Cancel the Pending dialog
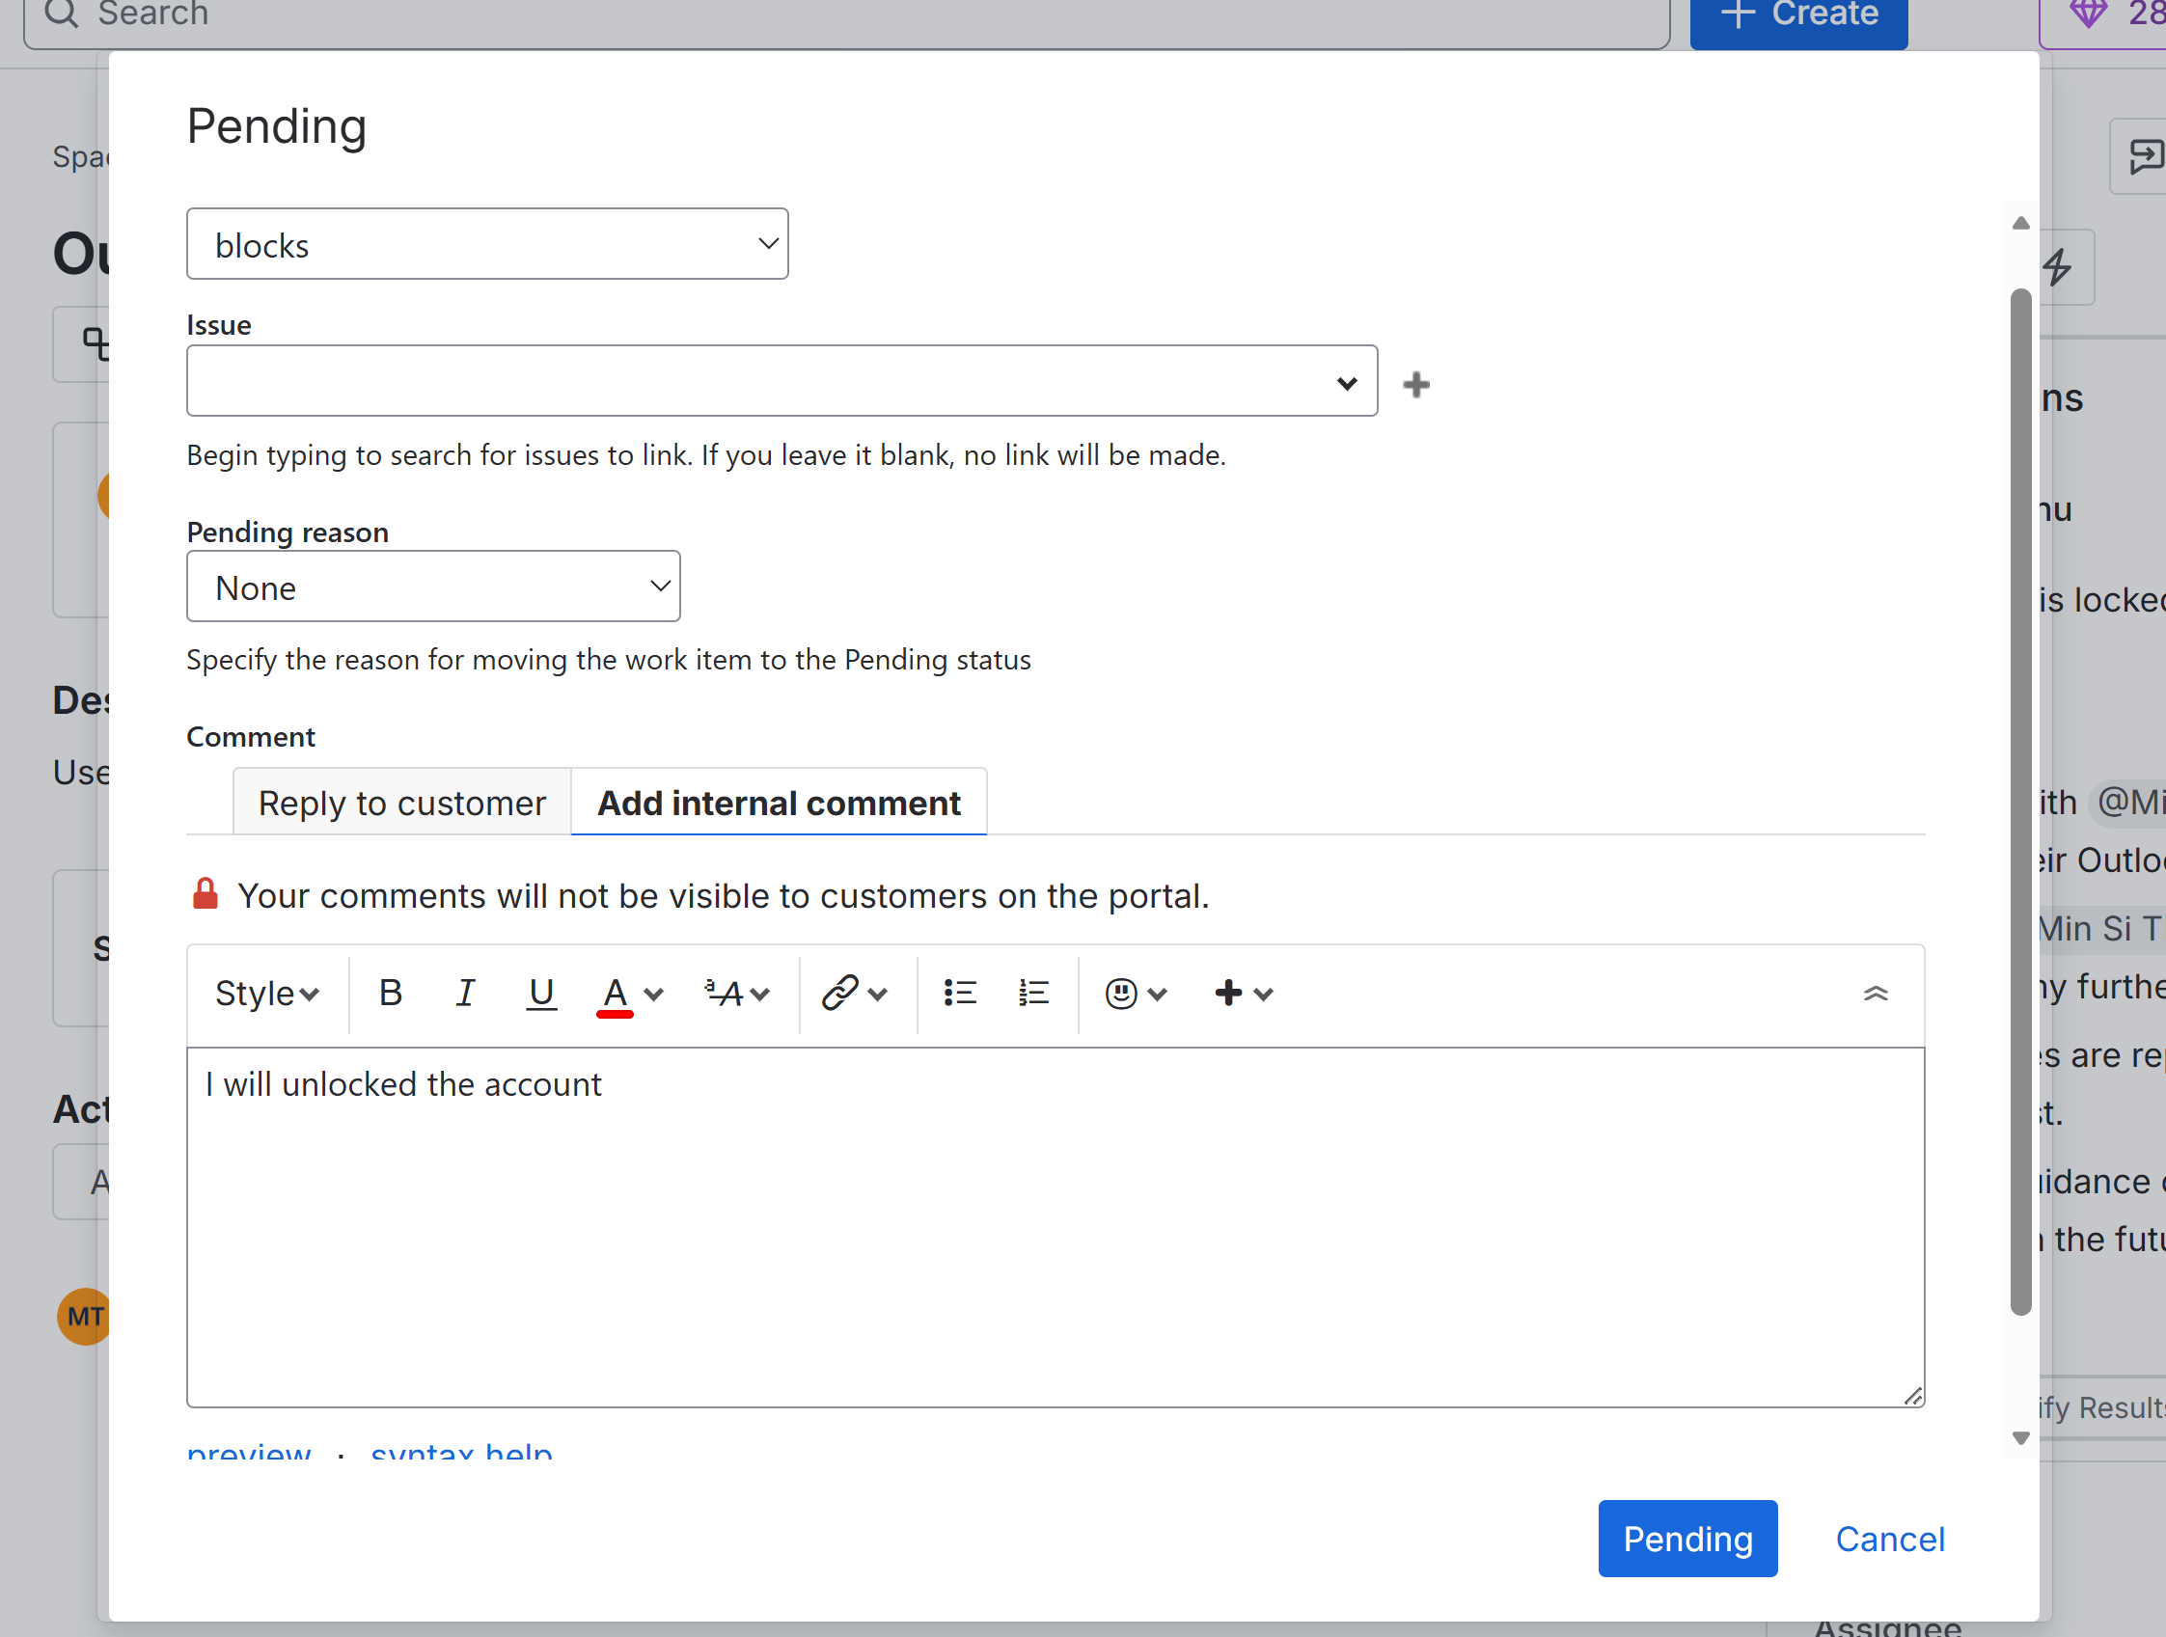The image size is (2166, 1637). [1889, 1538]
